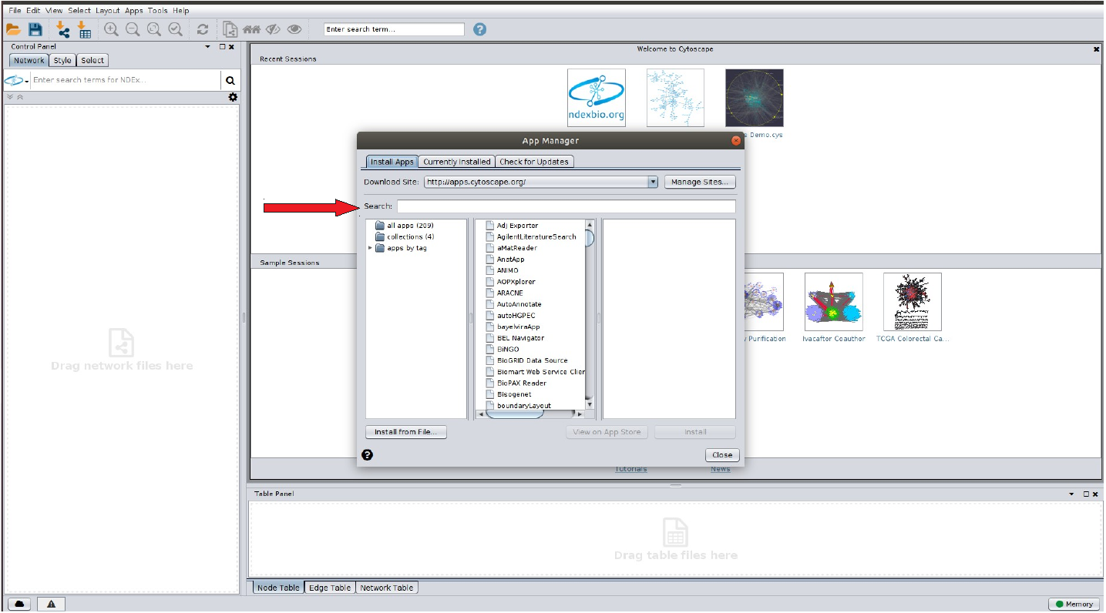Float the Control Panel window icon
1106x613 pixels.
point(222,47)
